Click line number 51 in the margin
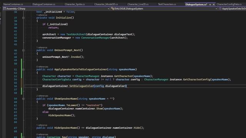The image size is (246, 138). pos(15,69)
